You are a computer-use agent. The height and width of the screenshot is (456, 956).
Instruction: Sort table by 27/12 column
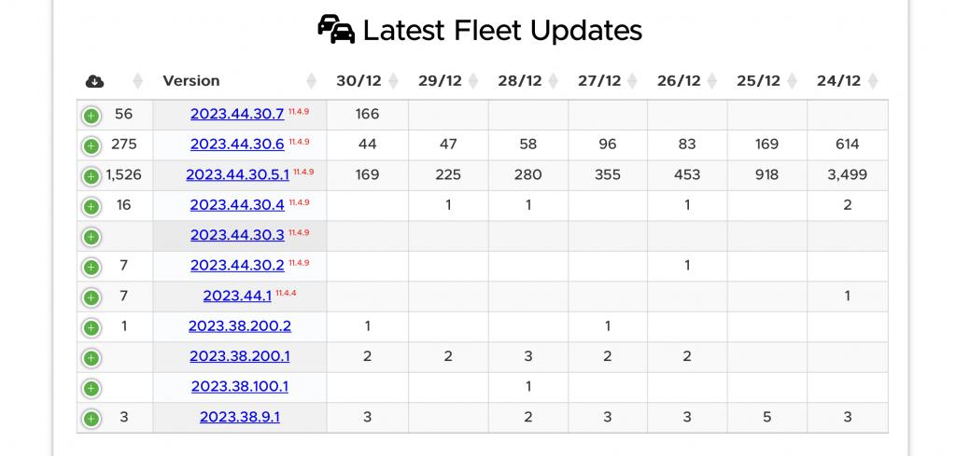599,81
